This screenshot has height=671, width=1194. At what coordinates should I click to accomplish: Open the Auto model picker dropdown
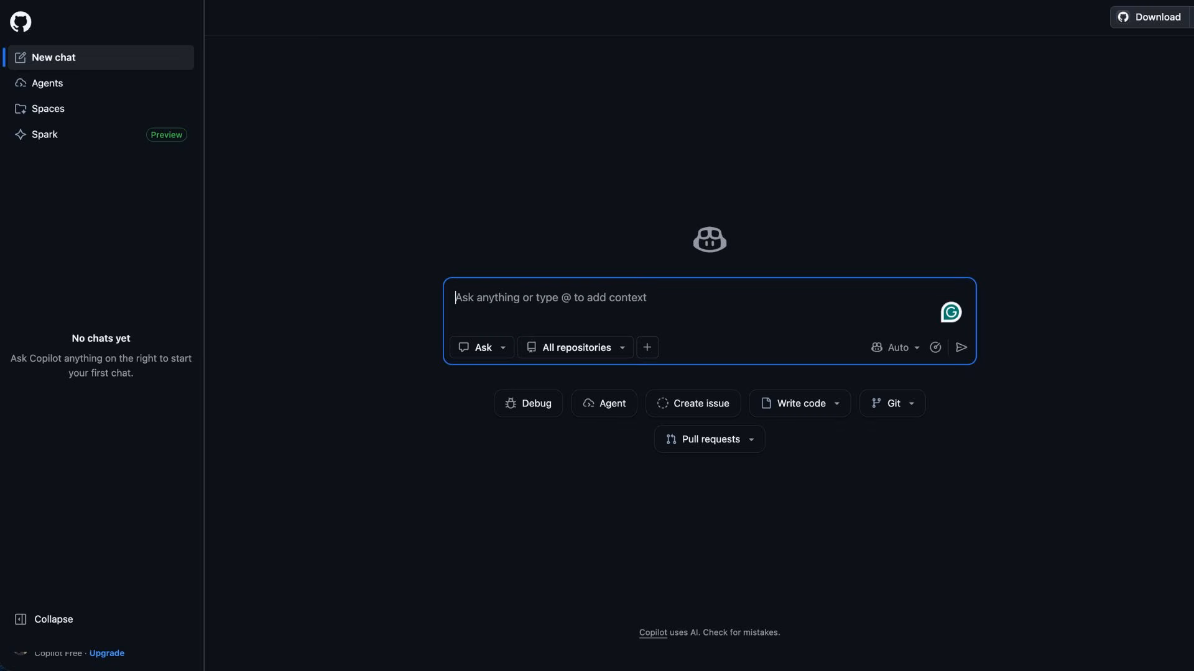(895, 347)
